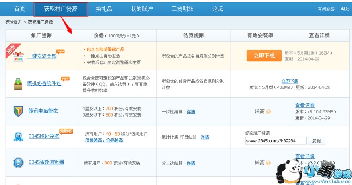Click the promotion link input field
This screenshot has height=185, width=352.
276,141
